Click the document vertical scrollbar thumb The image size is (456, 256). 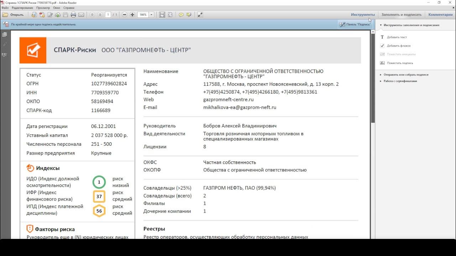[x=373, y=78]
